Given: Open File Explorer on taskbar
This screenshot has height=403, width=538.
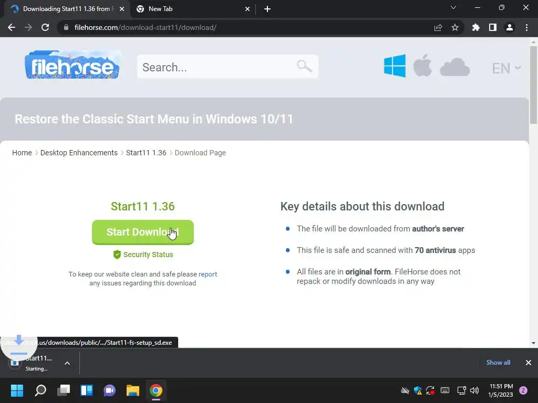Looking at the screenshot, I should [x=133, y=390].
